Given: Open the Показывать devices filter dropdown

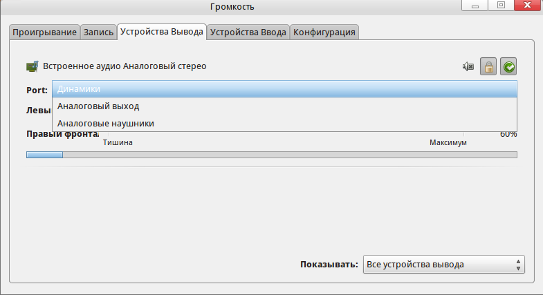Looking at the screenshot, I should coord(444,265).
